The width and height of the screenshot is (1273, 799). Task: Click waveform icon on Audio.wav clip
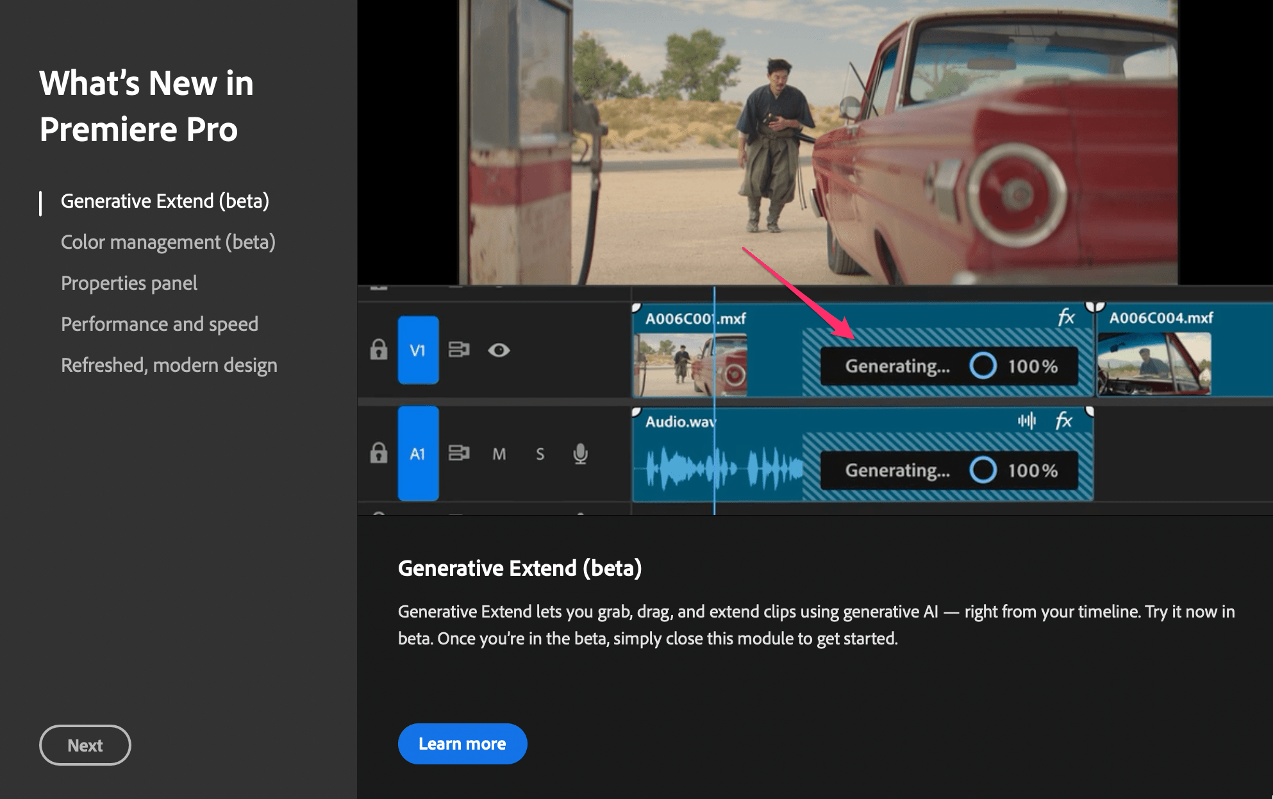point(1027,421)
